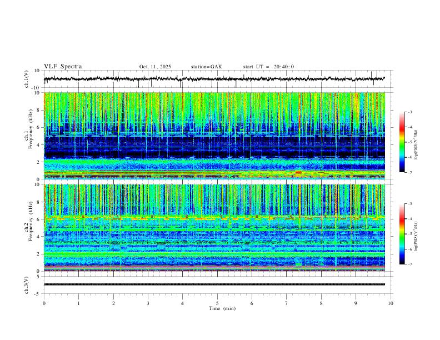This screenshot has height=340, width=440.
Task: Click the ch.2 PSD color bar
Action: [402, 234]
